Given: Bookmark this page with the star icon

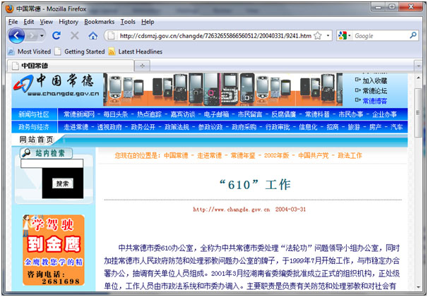Looking at the screenshot, I should (x=319, y=35).
